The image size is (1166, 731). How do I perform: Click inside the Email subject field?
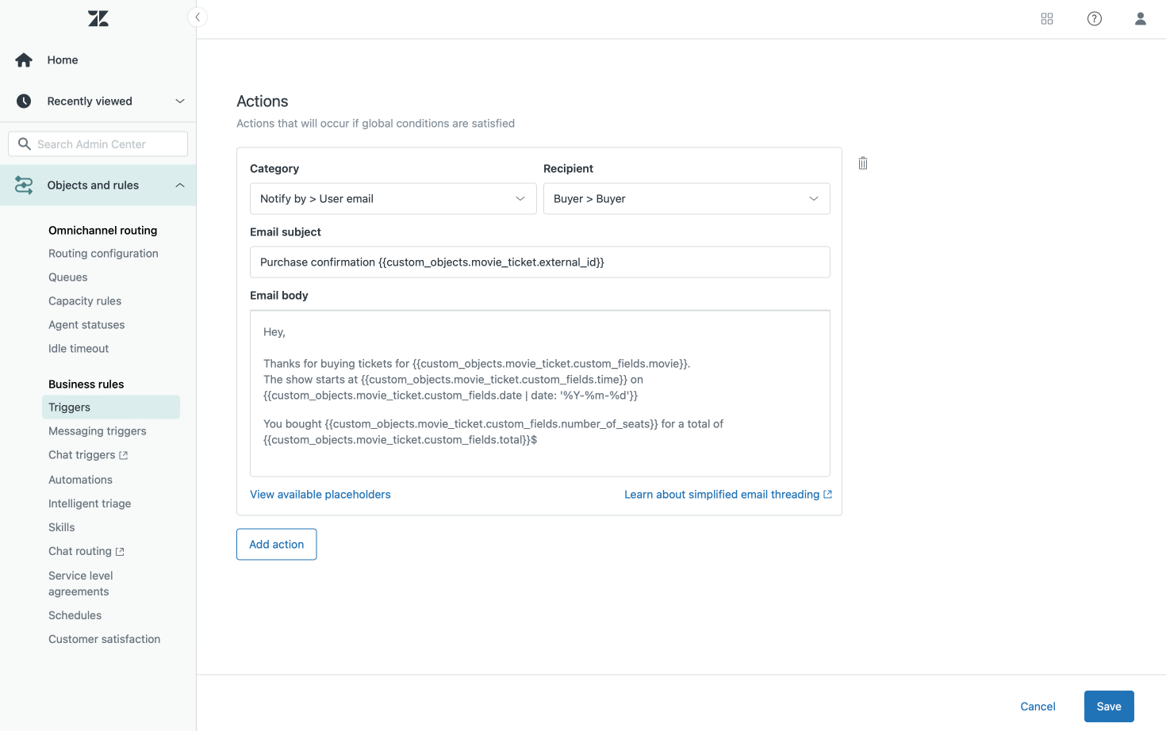540,262
